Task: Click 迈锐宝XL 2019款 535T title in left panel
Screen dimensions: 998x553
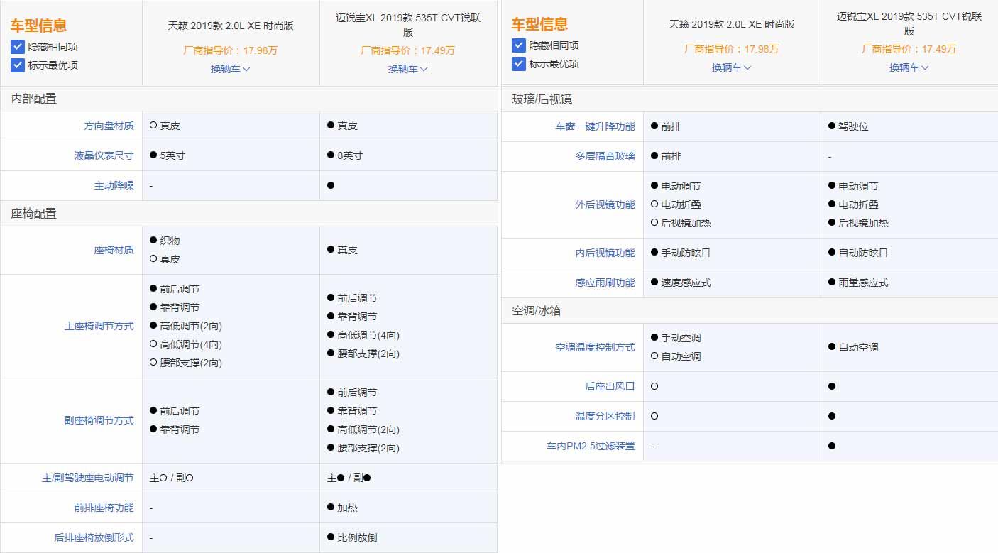Action: pos(408,25)
